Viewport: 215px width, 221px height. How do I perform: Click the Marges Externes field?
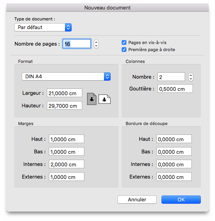point(67,177)
